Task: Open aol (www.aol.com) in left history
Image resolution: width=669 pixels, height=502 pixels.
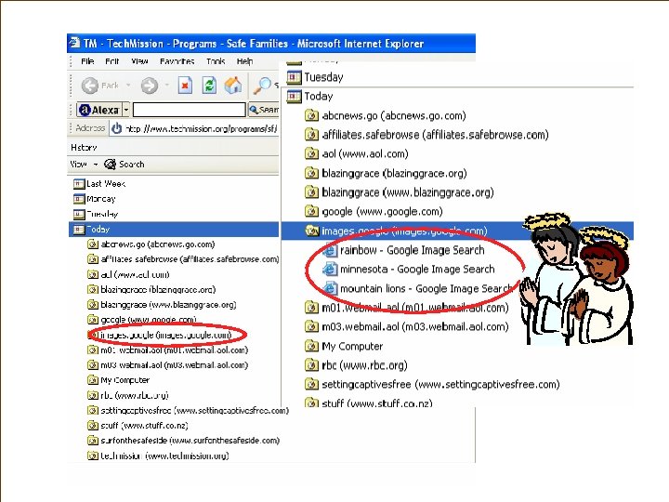Action: [x=128, y=274]
